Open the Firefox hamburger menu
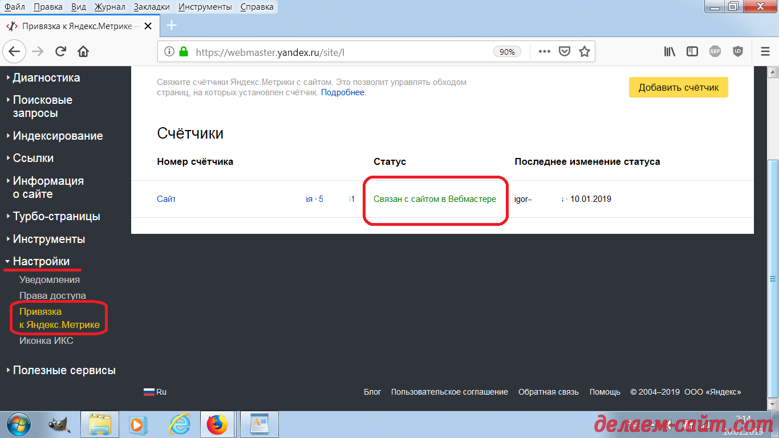The height and width of the screenshot is (438, 779). [765, 51]
